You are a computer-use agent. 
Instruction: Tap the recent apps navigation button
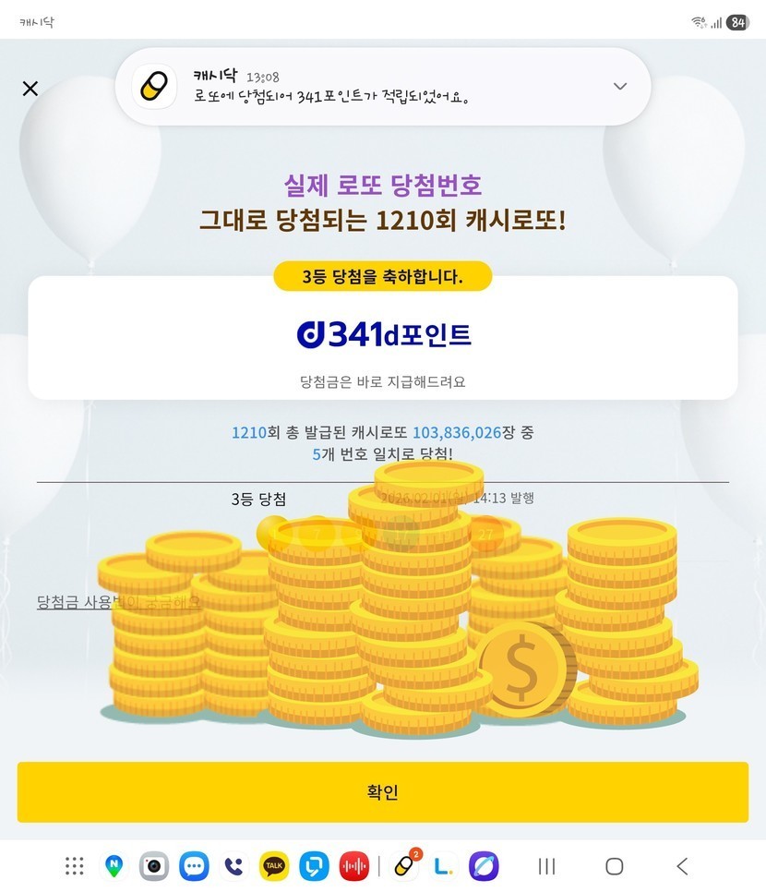[x=546, y=866]
